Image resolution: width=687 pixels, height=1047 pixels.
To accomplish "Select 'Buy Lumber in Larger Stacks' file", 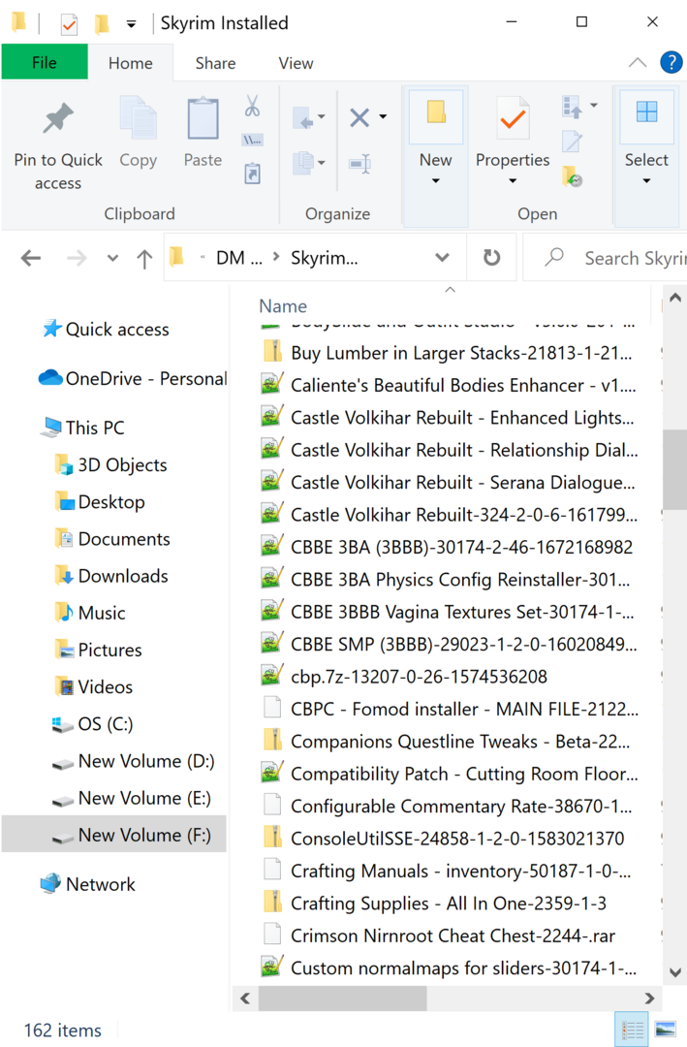I will pyautogui.click(x=448, y=353).
